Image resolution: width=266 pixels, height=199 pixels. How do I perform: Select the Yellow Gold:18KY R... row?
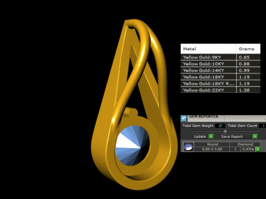221,83
